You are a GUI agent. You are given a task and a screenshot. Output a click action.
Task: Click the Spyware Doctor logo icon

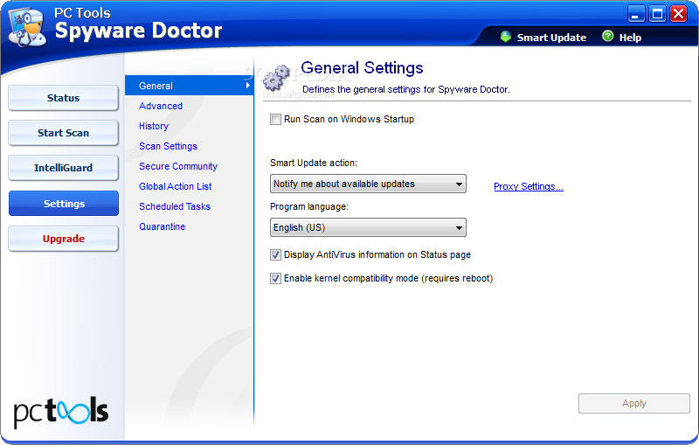(28, 27)
